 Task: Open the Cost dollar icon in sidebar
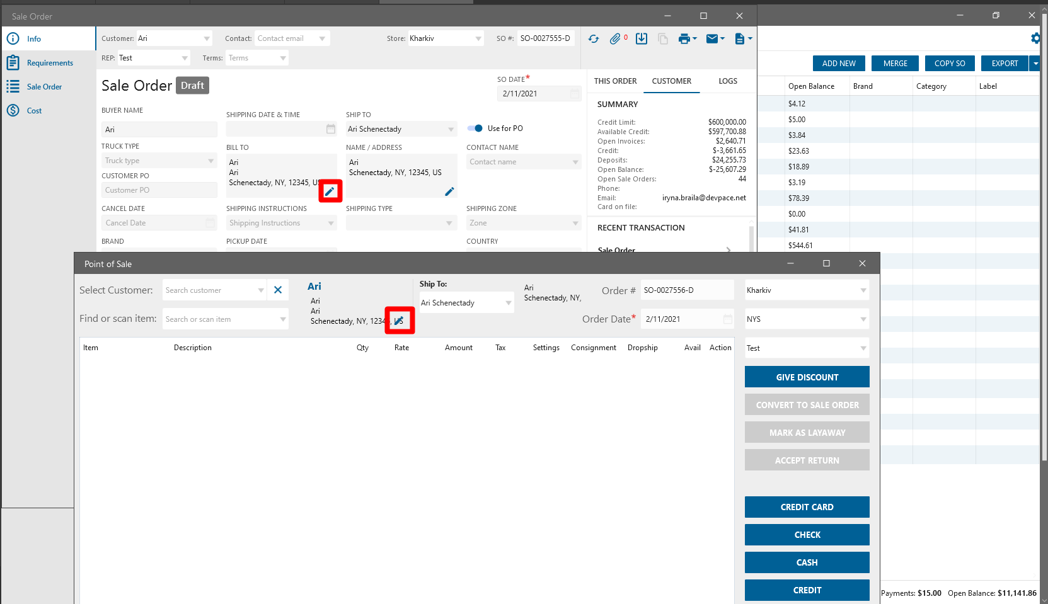[x=13, y=111]
